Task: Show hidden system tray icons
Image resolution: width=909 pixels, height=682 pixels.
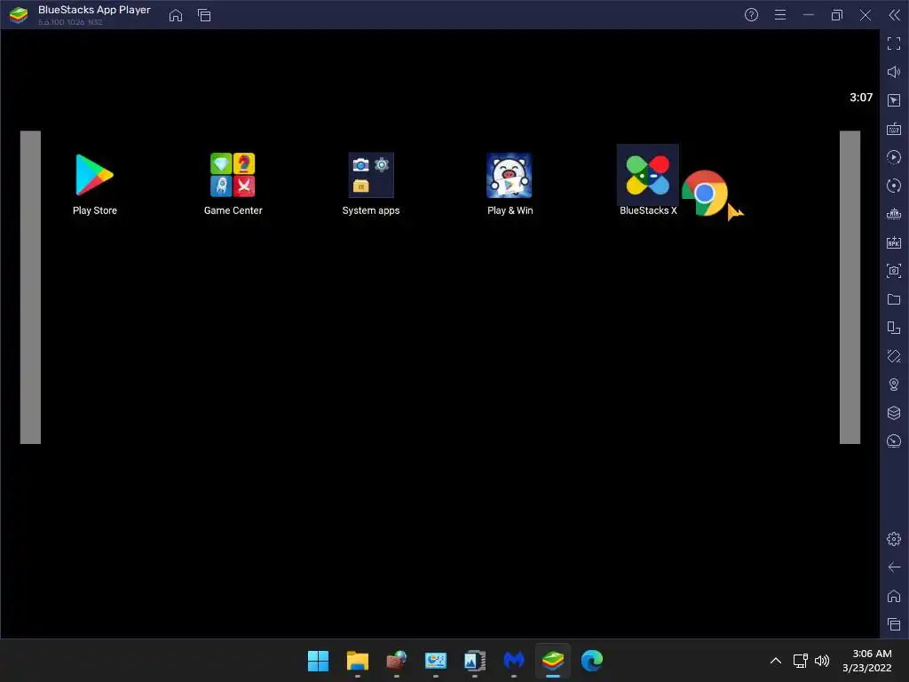Action: [776, 661]
